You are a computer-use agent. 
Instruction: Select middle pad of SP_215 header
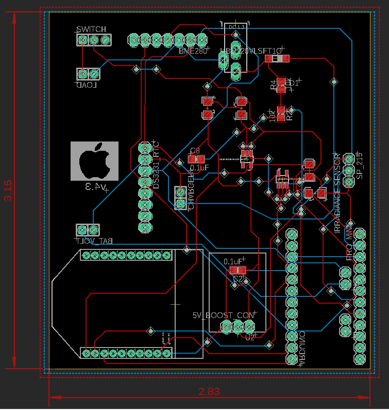348,170
